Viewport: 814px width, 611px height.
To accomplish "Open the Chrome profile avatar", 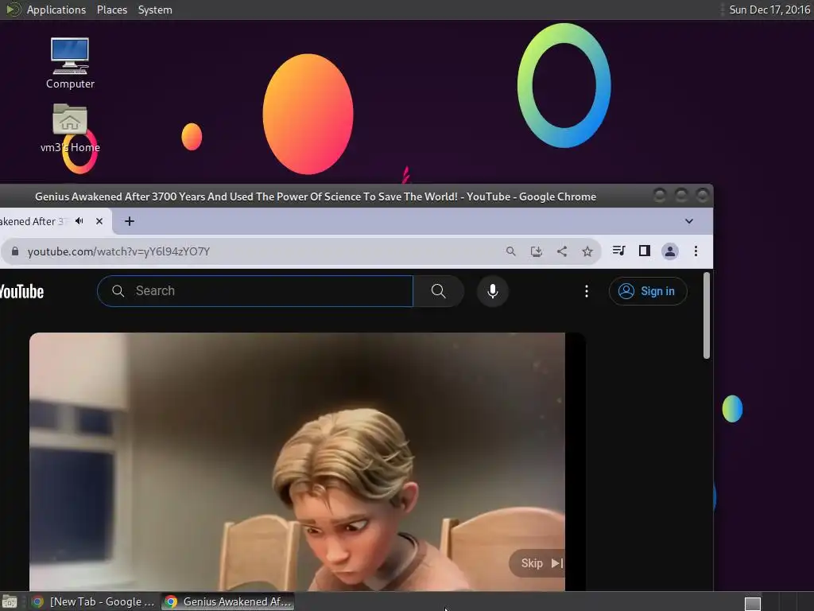I will click(669, 251).
